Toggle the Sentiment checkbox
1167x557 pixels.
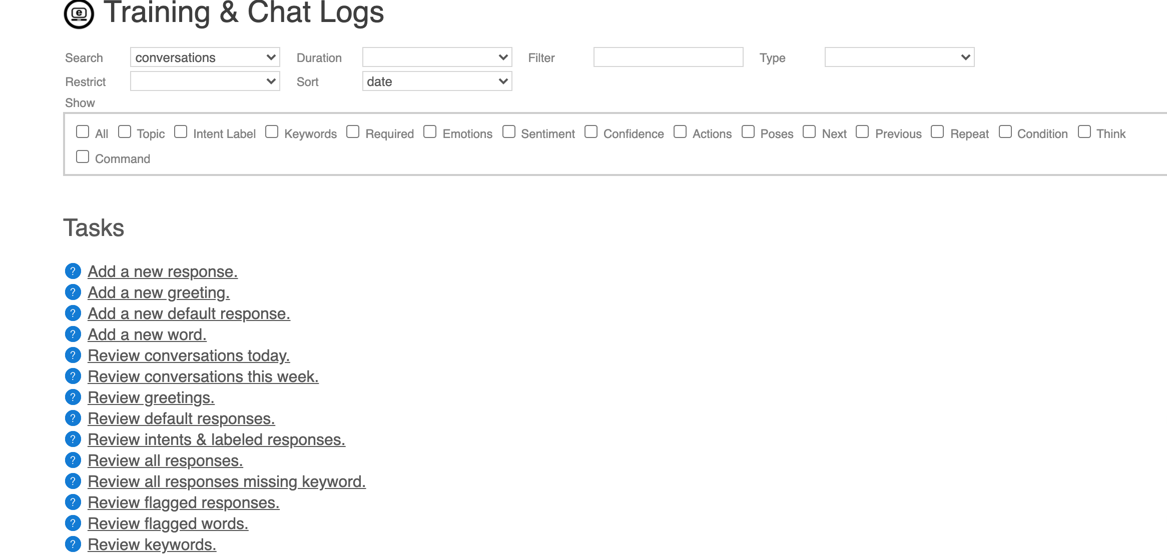point(509,131)
